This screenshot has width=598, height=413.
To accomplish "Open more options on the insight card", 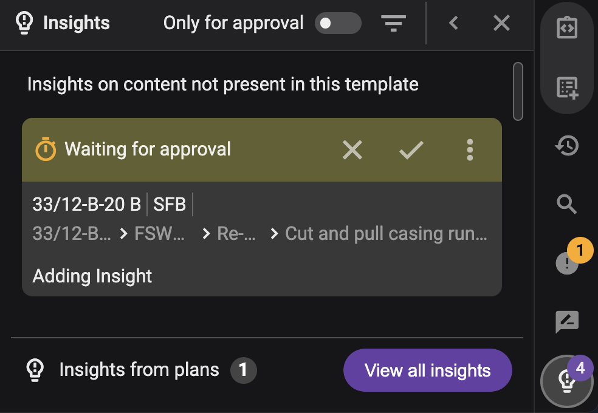I will coord(470,149).
